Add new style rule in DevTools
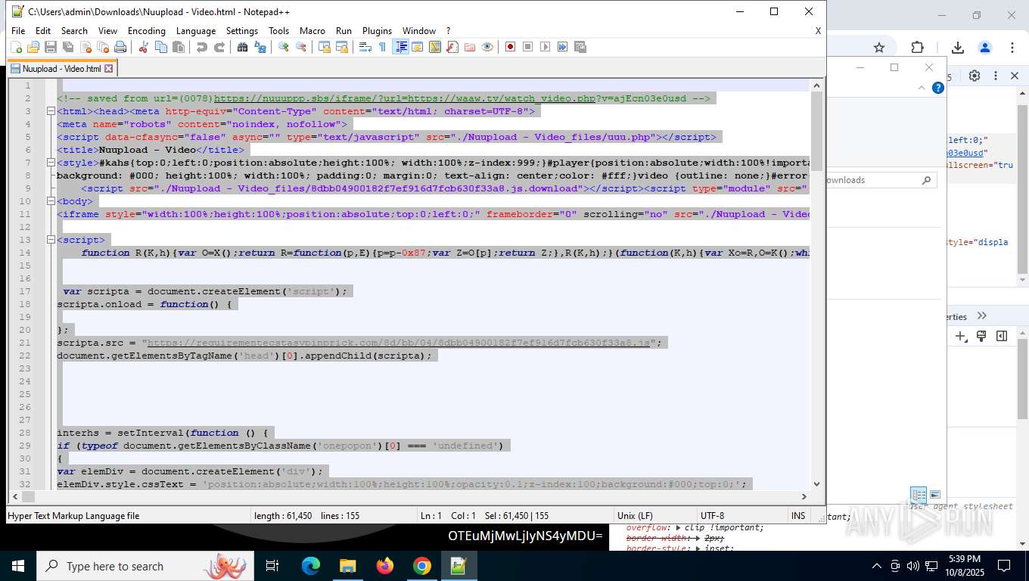Viewport: 1029px width, 581px height. pyautogui.click(x=961, y=336)
